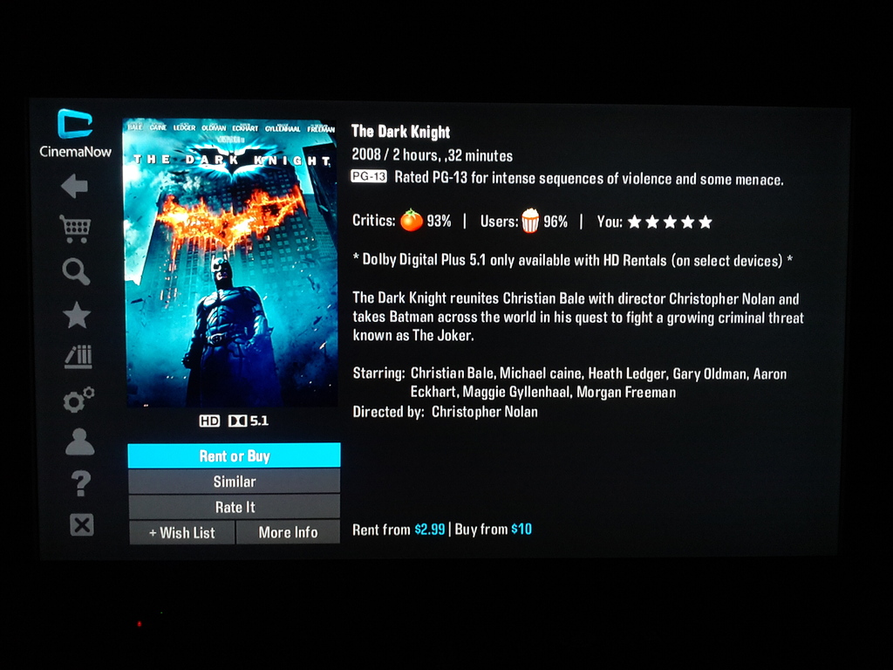This screenshot has height=670, width=893.
Task: Exit using the X icon in sidebar
Action: point(81,524)
